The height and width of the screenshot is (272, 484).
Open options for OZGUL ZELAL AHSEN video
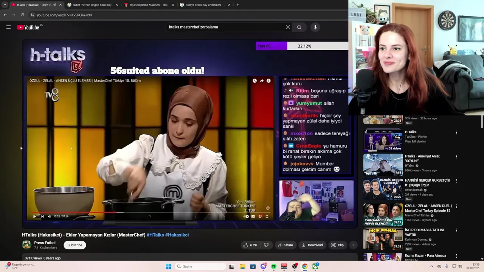coord(456,207)
